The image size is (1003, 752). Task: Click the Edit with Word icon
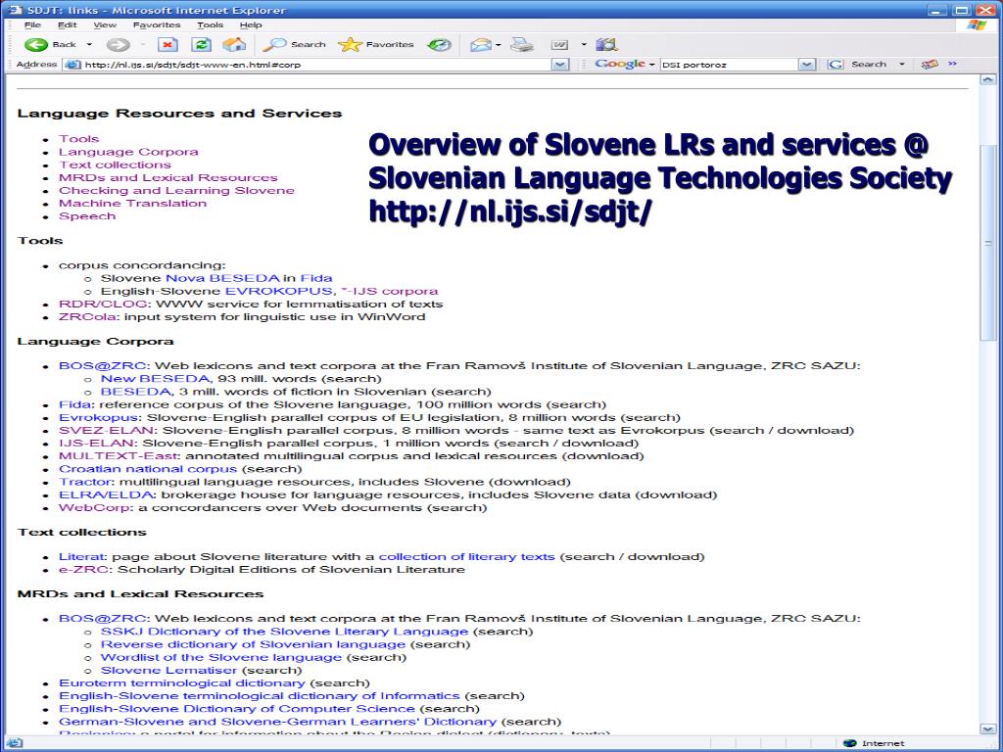click(x=559, y=44)
